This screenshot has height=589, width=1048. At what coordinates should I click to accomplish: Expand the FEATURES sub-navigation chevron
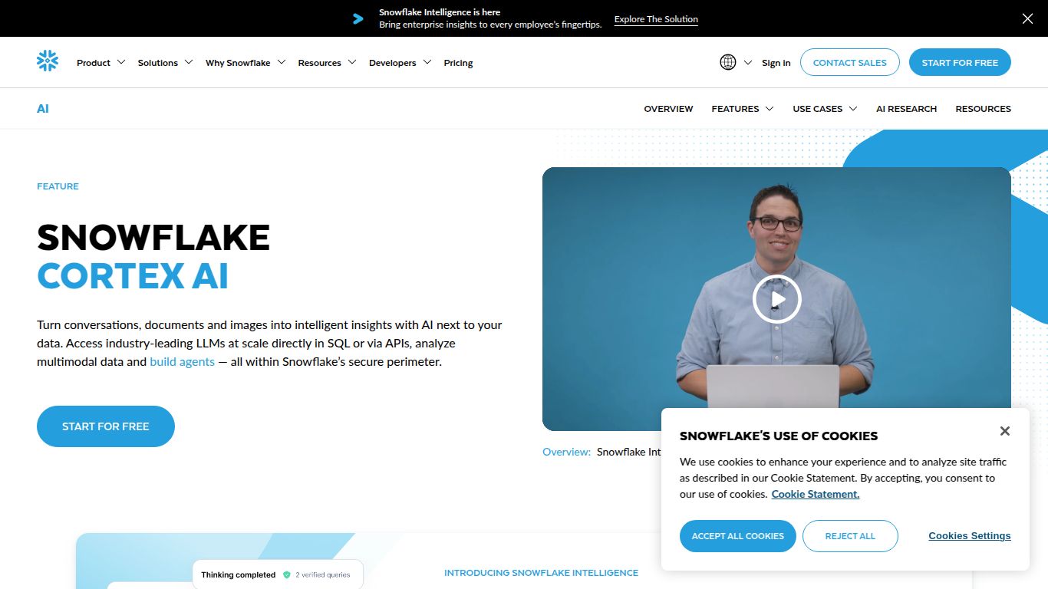pos(769,109)
